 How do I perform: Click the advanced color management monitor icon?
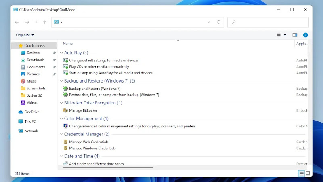point(65,126)
